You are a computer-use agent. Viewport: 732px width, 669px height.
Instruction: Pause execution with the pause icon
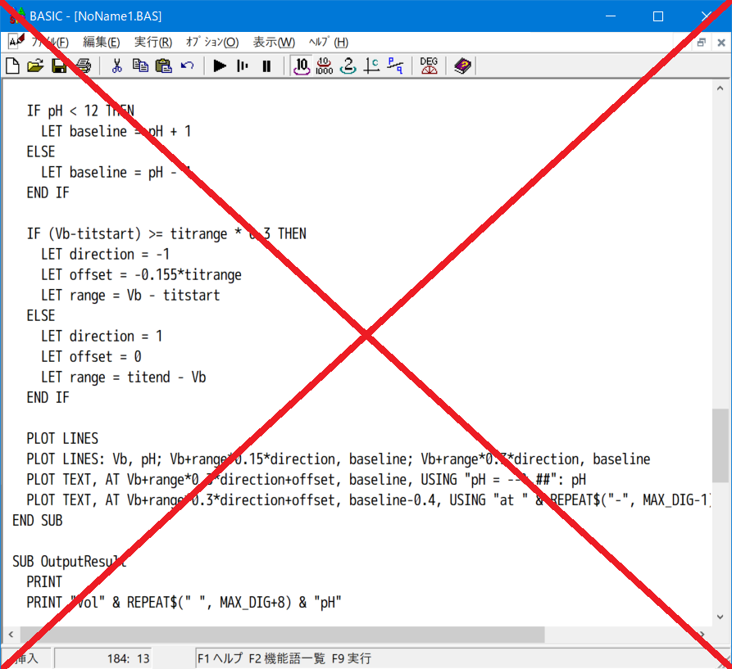coord(266,66)
